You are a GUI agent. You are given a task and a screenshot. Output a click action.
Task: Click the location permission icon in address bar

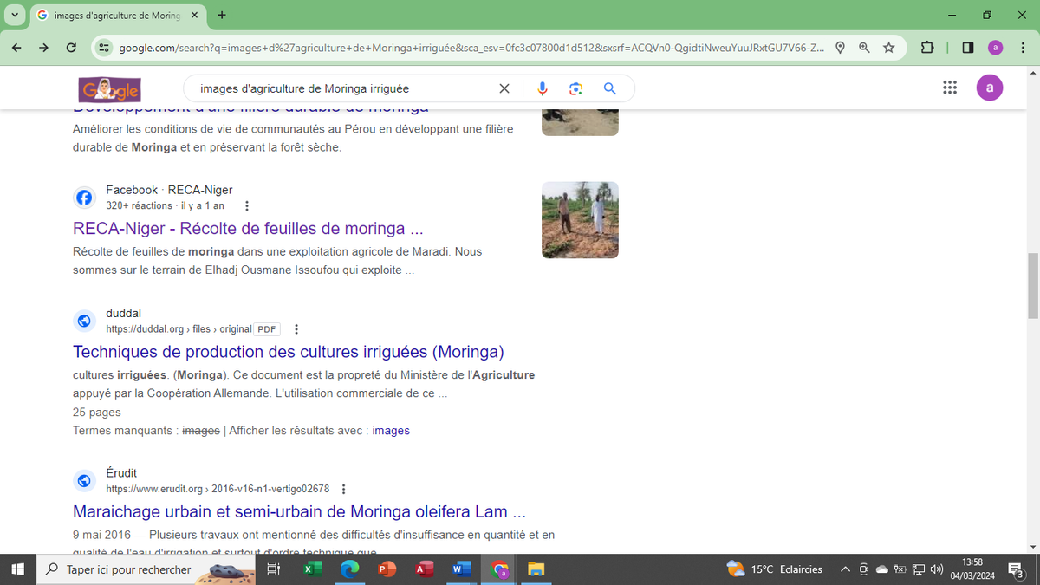click(x=840, y=48)
